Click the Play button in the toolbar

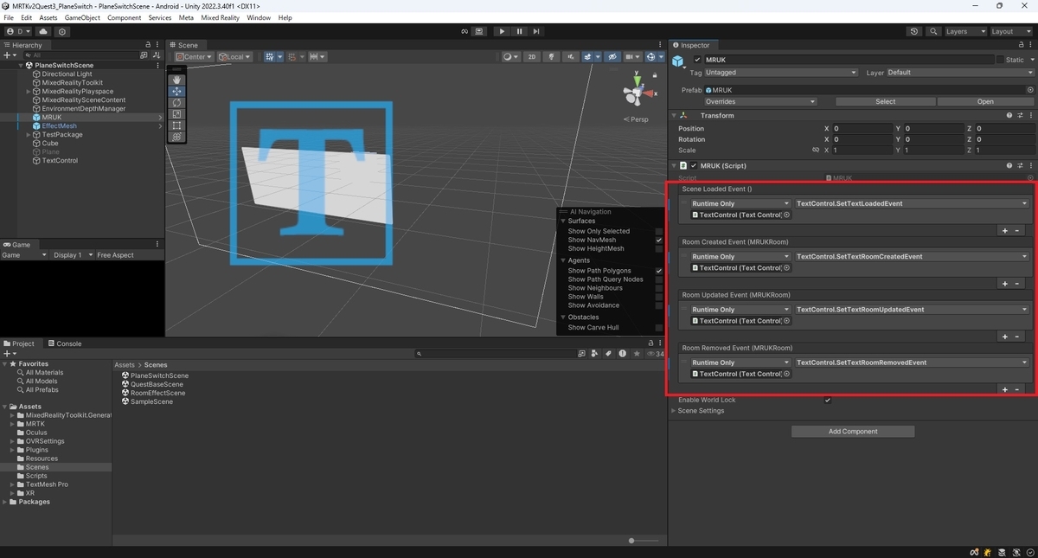502,31
